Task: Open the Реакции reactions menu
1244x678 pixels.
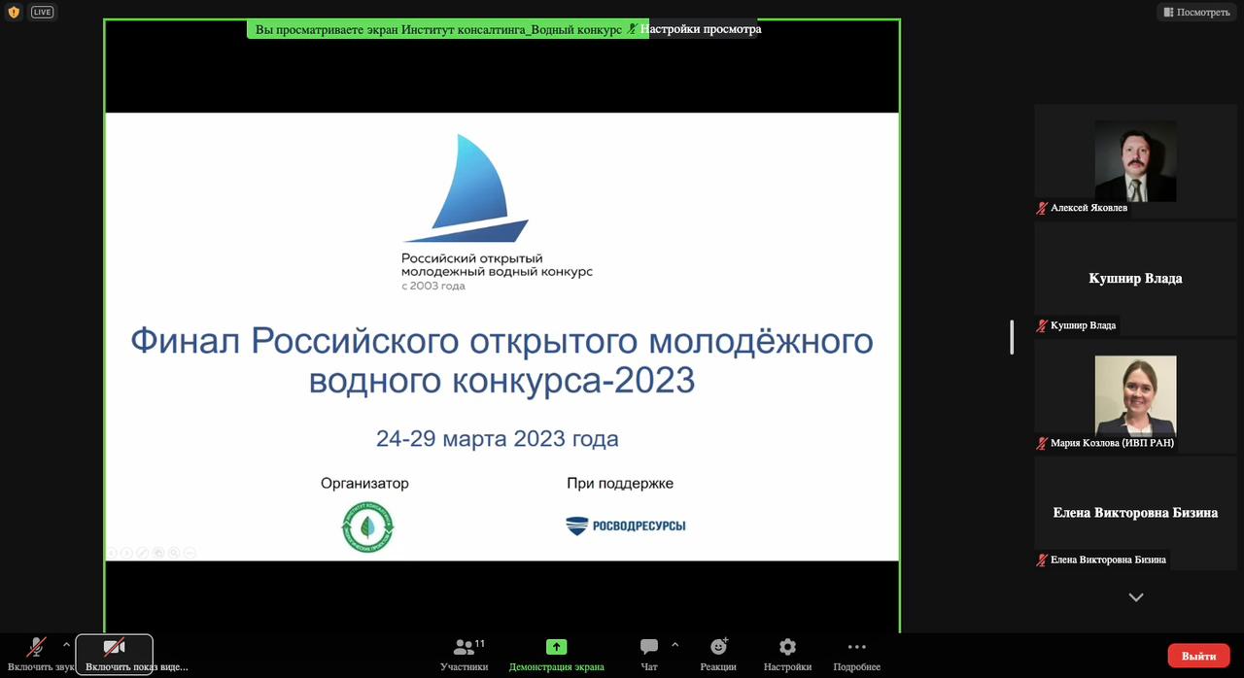Action: (x=718, y=655)
